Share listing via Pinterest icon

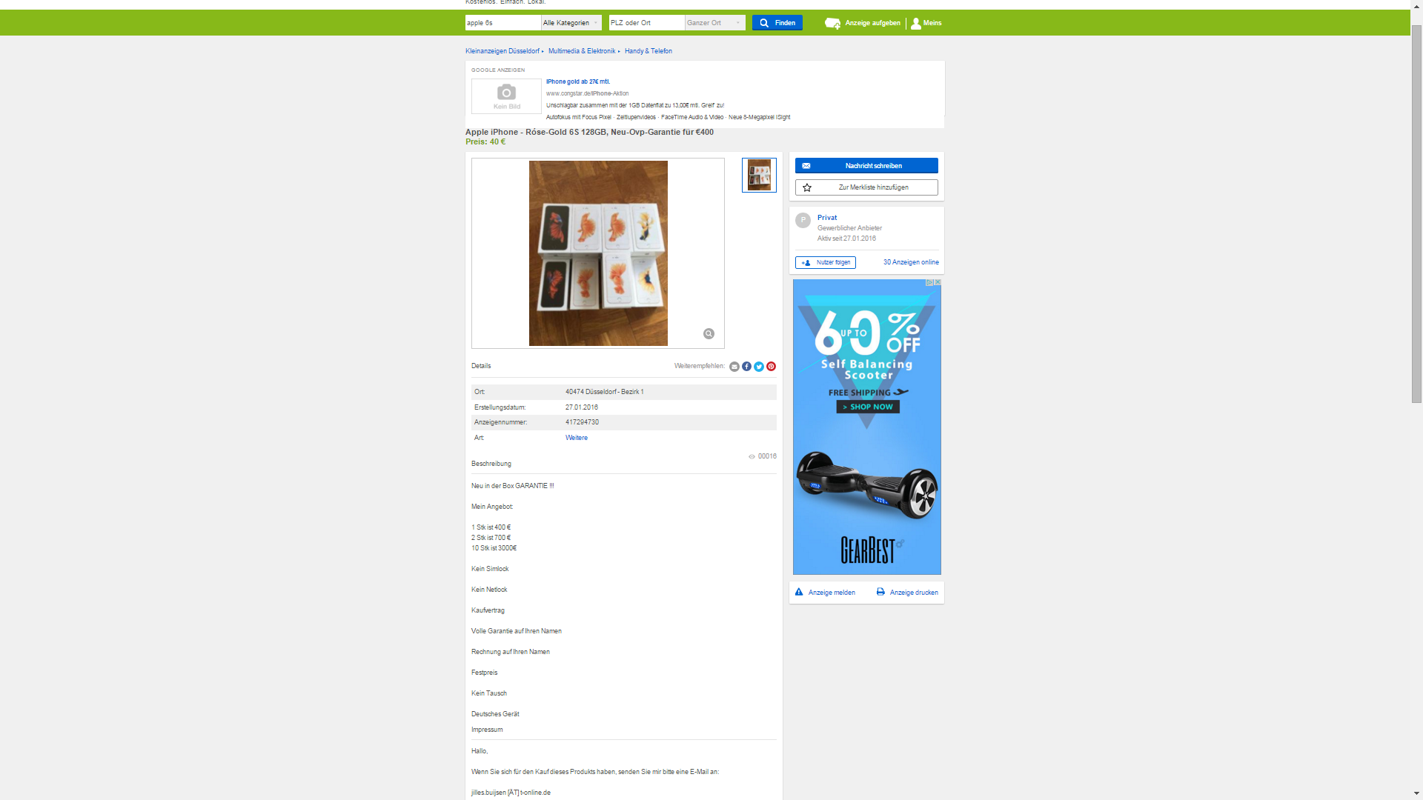(771, 367)
